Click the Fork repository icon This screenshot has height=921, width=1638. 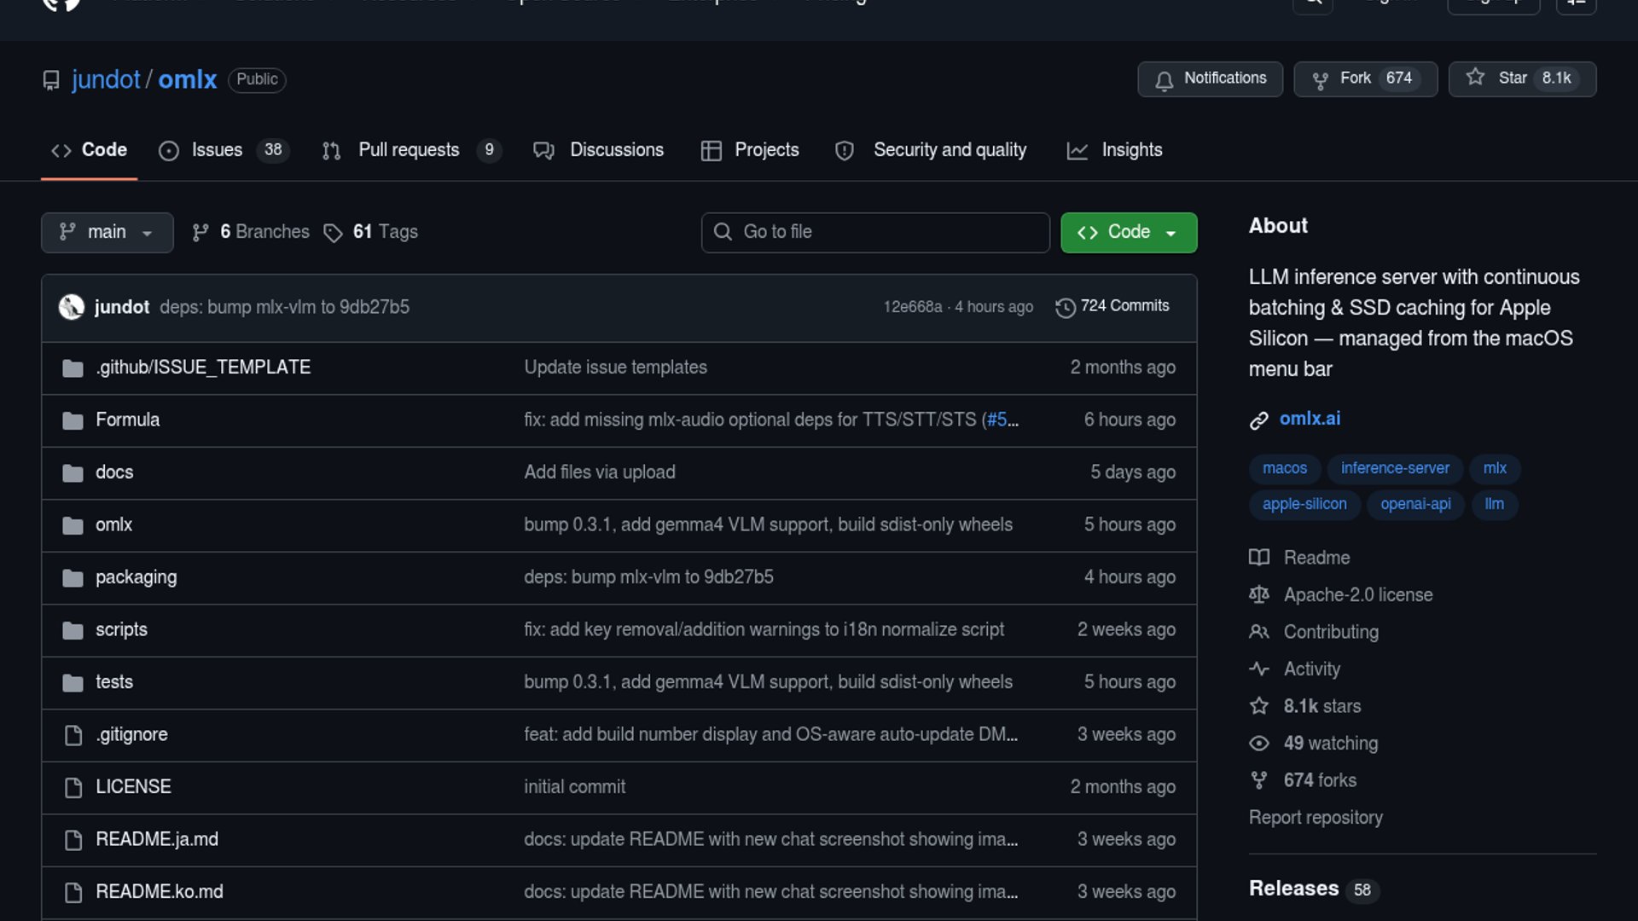1320,79
